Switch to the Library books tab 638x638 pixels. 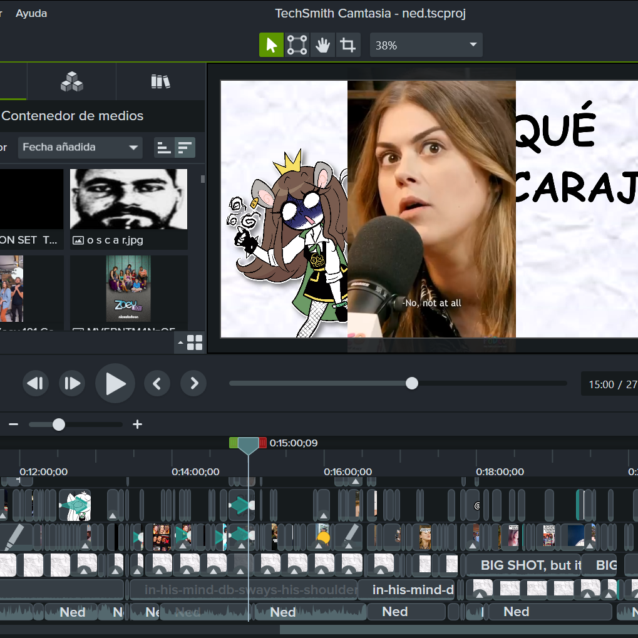click(x=160, y=81)
